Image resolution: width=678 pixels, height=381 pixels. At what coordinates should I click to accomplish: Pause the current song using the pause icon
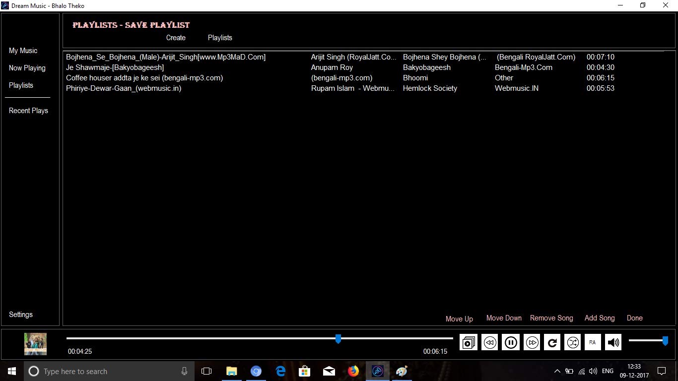511,342
